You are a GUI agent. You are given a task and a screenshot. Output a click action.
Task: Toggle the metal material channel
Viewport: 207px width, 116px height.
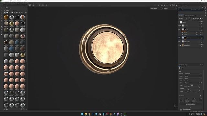pos(200,99)
